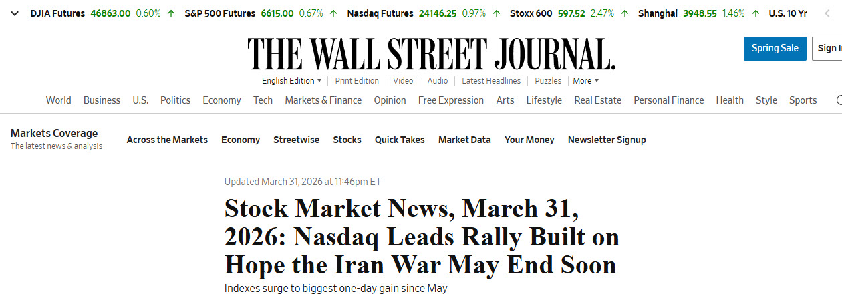This screenshot has height=300, width=842.
Task: Go to the Tech section
Action: click(x=263, y=100)
